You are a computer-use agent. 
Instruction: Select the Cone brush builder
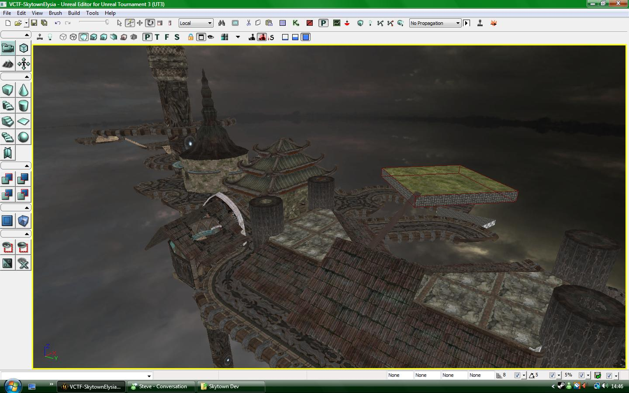[24, 90]
